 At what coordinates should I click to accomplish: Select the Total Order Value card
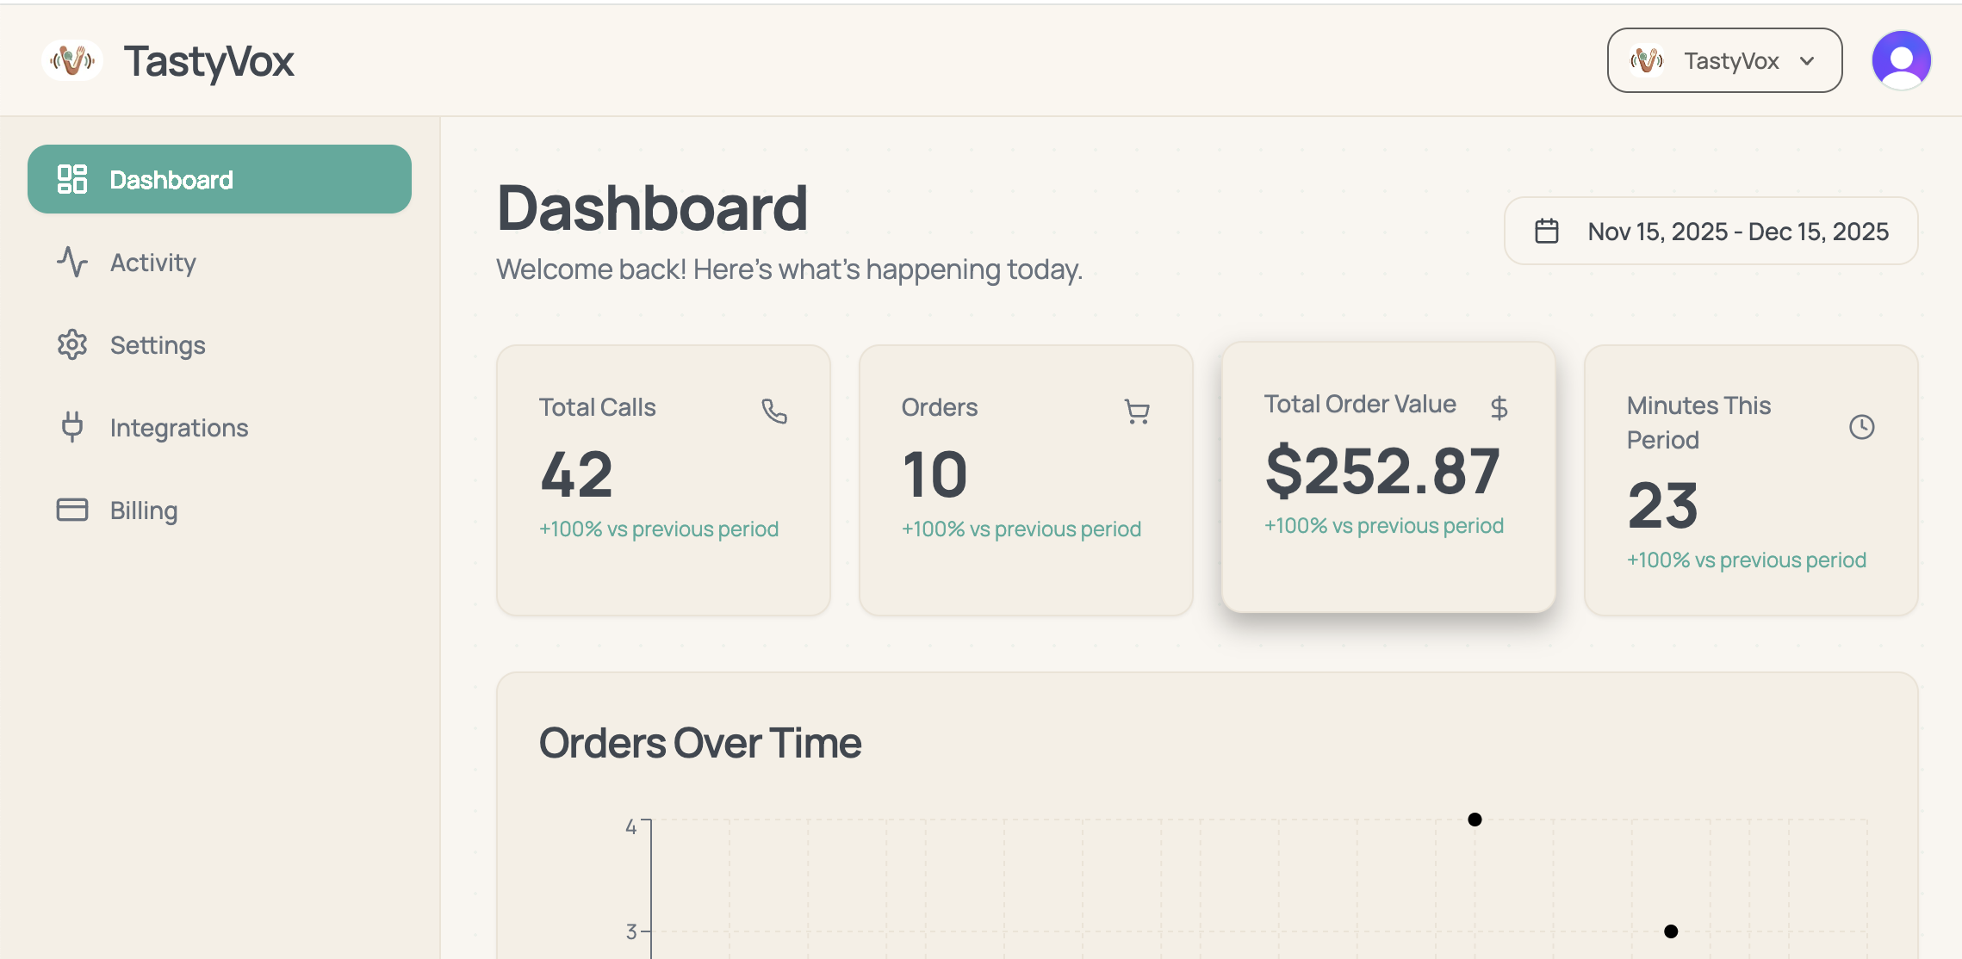1388,479
